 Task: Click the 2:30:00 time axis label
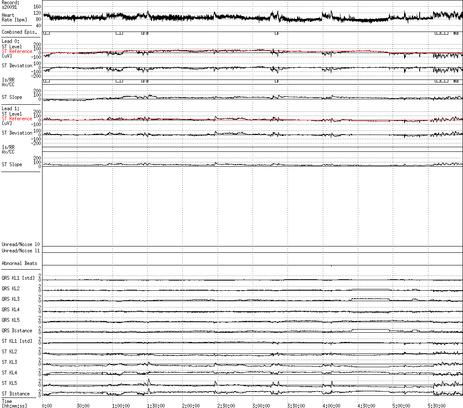click(x=226, y=405)
